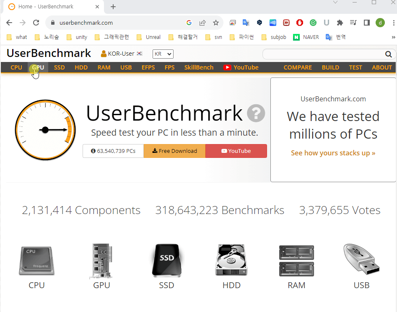Open the svn bookmarks folder
Viewport: 397px width, 312px height.
click(x=214, y=37)
